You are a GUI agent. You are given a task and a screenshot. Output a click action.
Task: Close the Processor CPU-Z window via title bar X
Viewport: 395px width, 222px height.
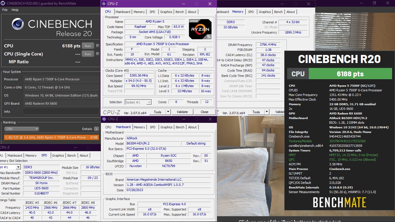pos(210,4)
